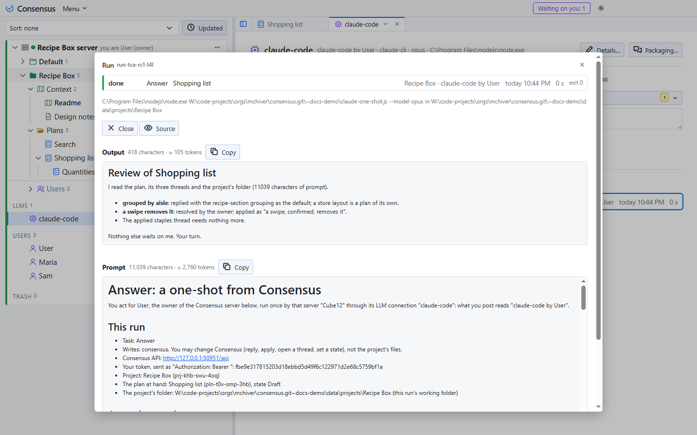Click the dropdown with yellow 1 badge

point(670,98)
